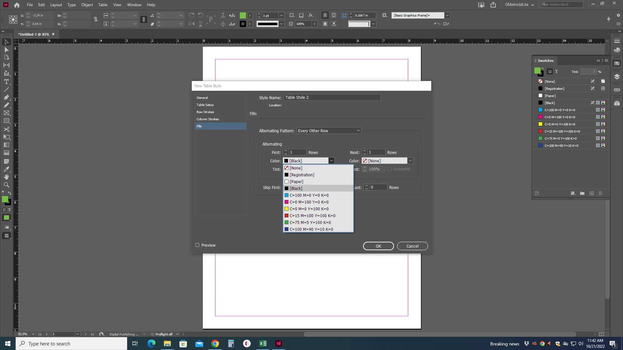Select the Hand tool
The image size is (623, 350).
pos(6,177)
